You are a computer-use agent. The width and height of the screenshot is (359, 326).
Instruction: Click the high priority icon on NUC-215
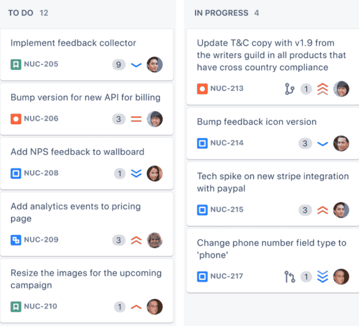point(323,210)
